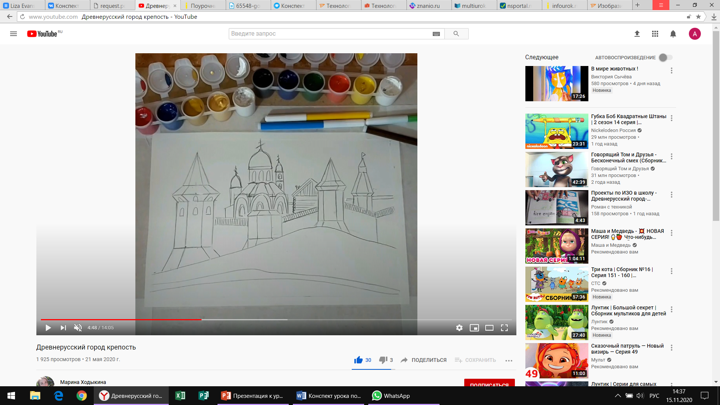Click the browser address bar URL
The width and height of the screenshot is (720, 405).
click(x=53, y=16)
